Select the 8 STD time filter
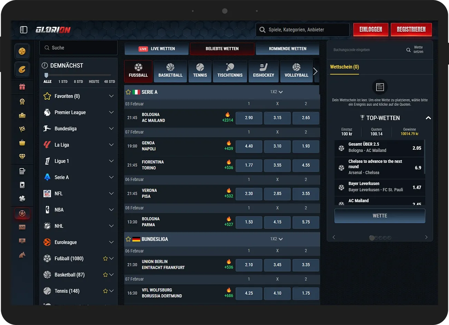Screen dimensions: 449x325 coord(78,82)
